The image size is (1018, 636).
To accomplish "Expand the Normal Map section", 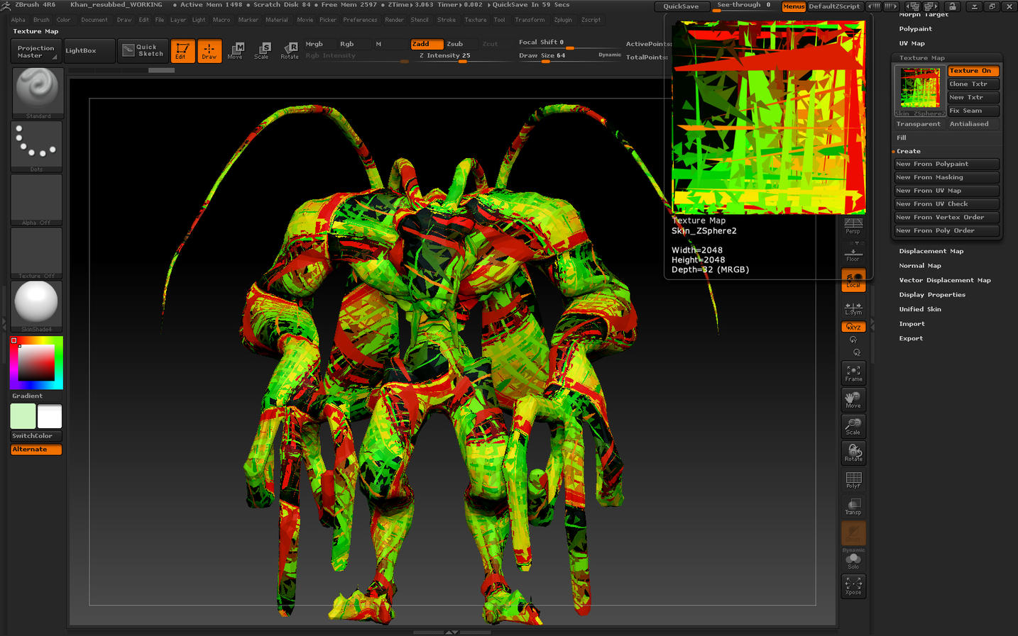I will (x=919, y=265).
